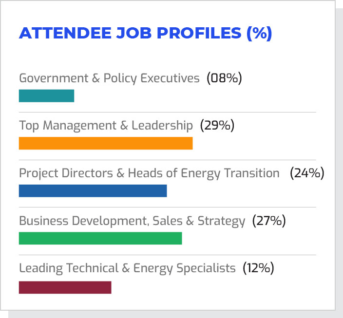Click the divider line below the green bar
Viewport: 343px width, 318px height.
[x=167, y=255]
